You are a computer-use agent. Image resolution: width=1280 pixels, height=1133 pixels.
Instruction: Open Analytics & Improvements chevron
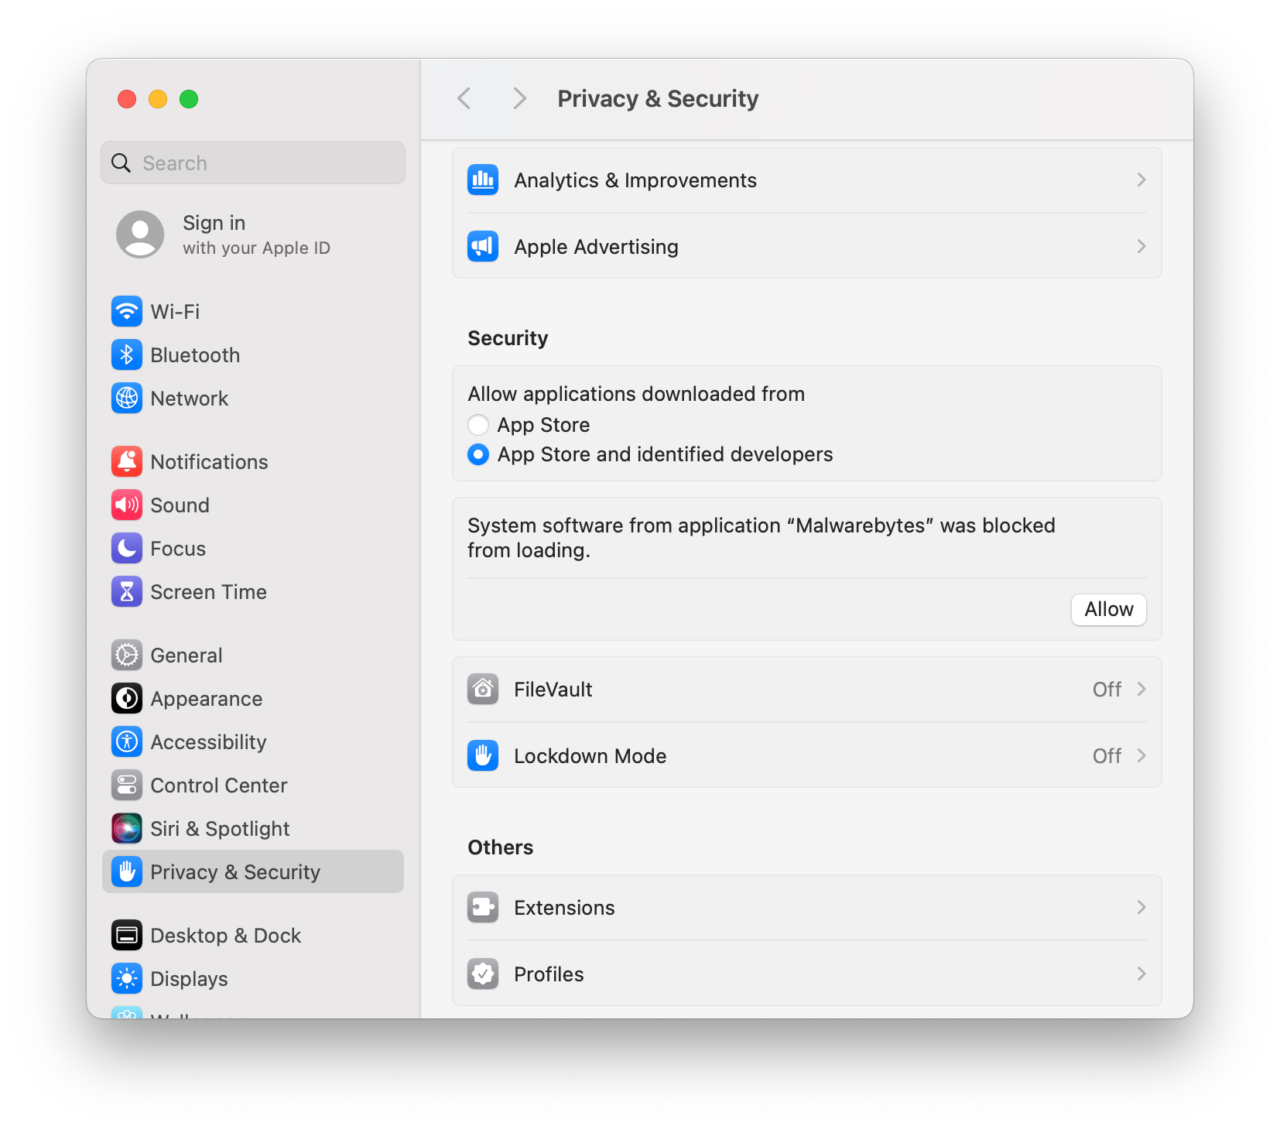1141,180
